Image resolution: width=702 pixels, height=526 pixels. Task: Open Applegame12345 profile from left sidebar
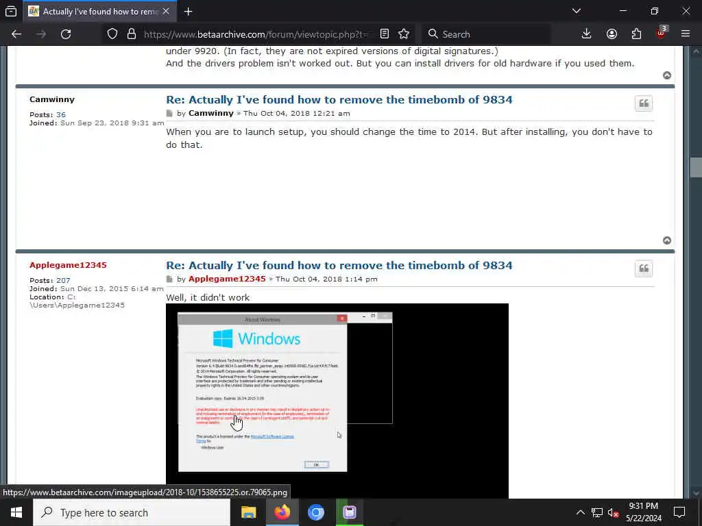click(x=68, y=265)
